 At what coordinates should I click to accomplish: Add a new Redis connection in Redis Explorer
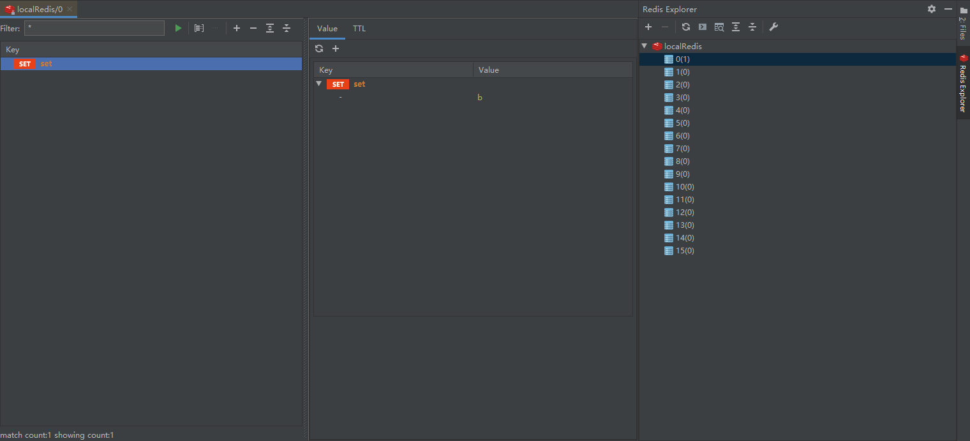(x=648, y=27)
